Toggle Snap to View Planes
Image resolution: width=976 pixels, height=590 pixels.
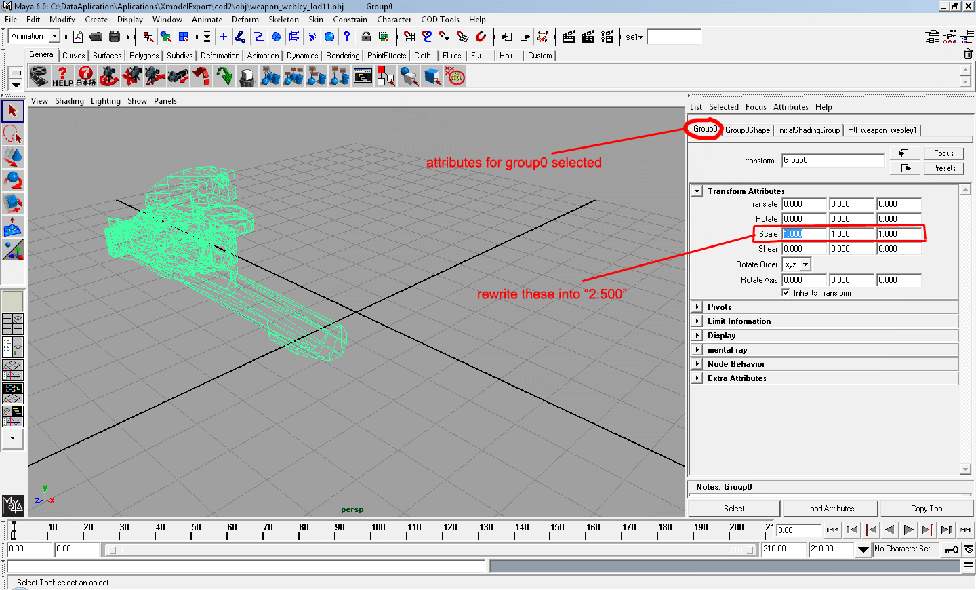pos(462,37)
